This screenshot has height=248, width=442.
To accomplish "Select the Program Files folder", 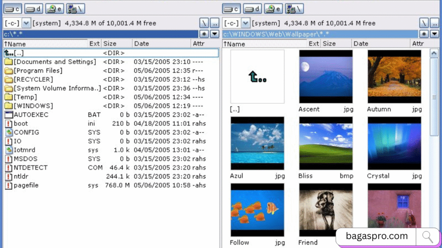I will (x=38, y=71).
